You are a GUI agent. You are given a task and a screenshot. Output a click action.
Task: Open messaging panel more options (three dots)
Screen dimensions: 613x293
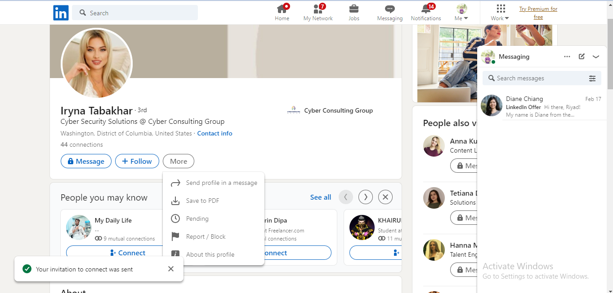[567, 57]
